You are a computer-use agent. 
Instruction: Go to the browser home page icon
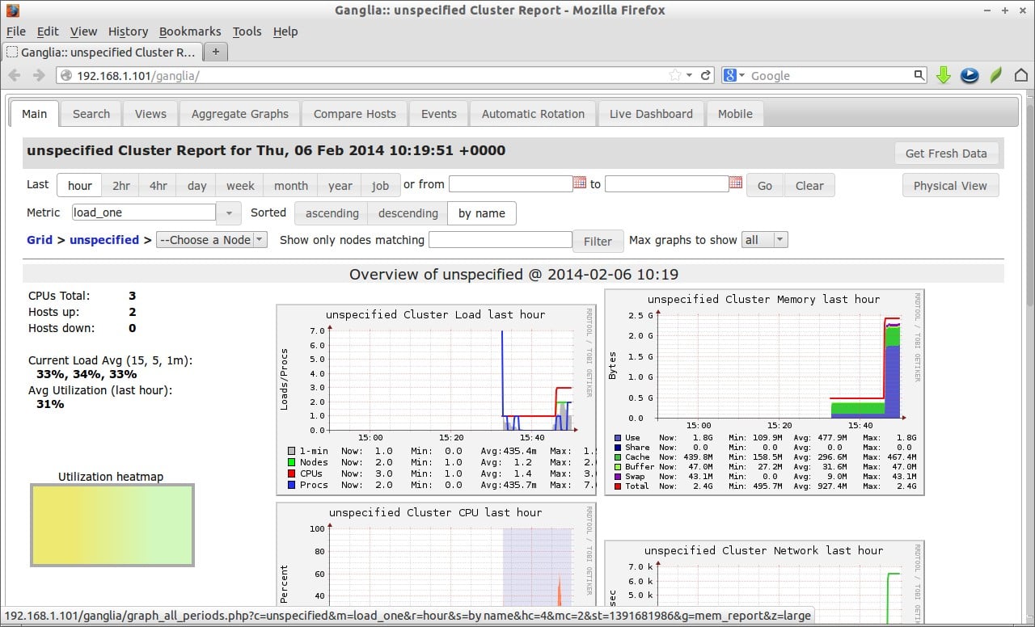click(1021, 75)
